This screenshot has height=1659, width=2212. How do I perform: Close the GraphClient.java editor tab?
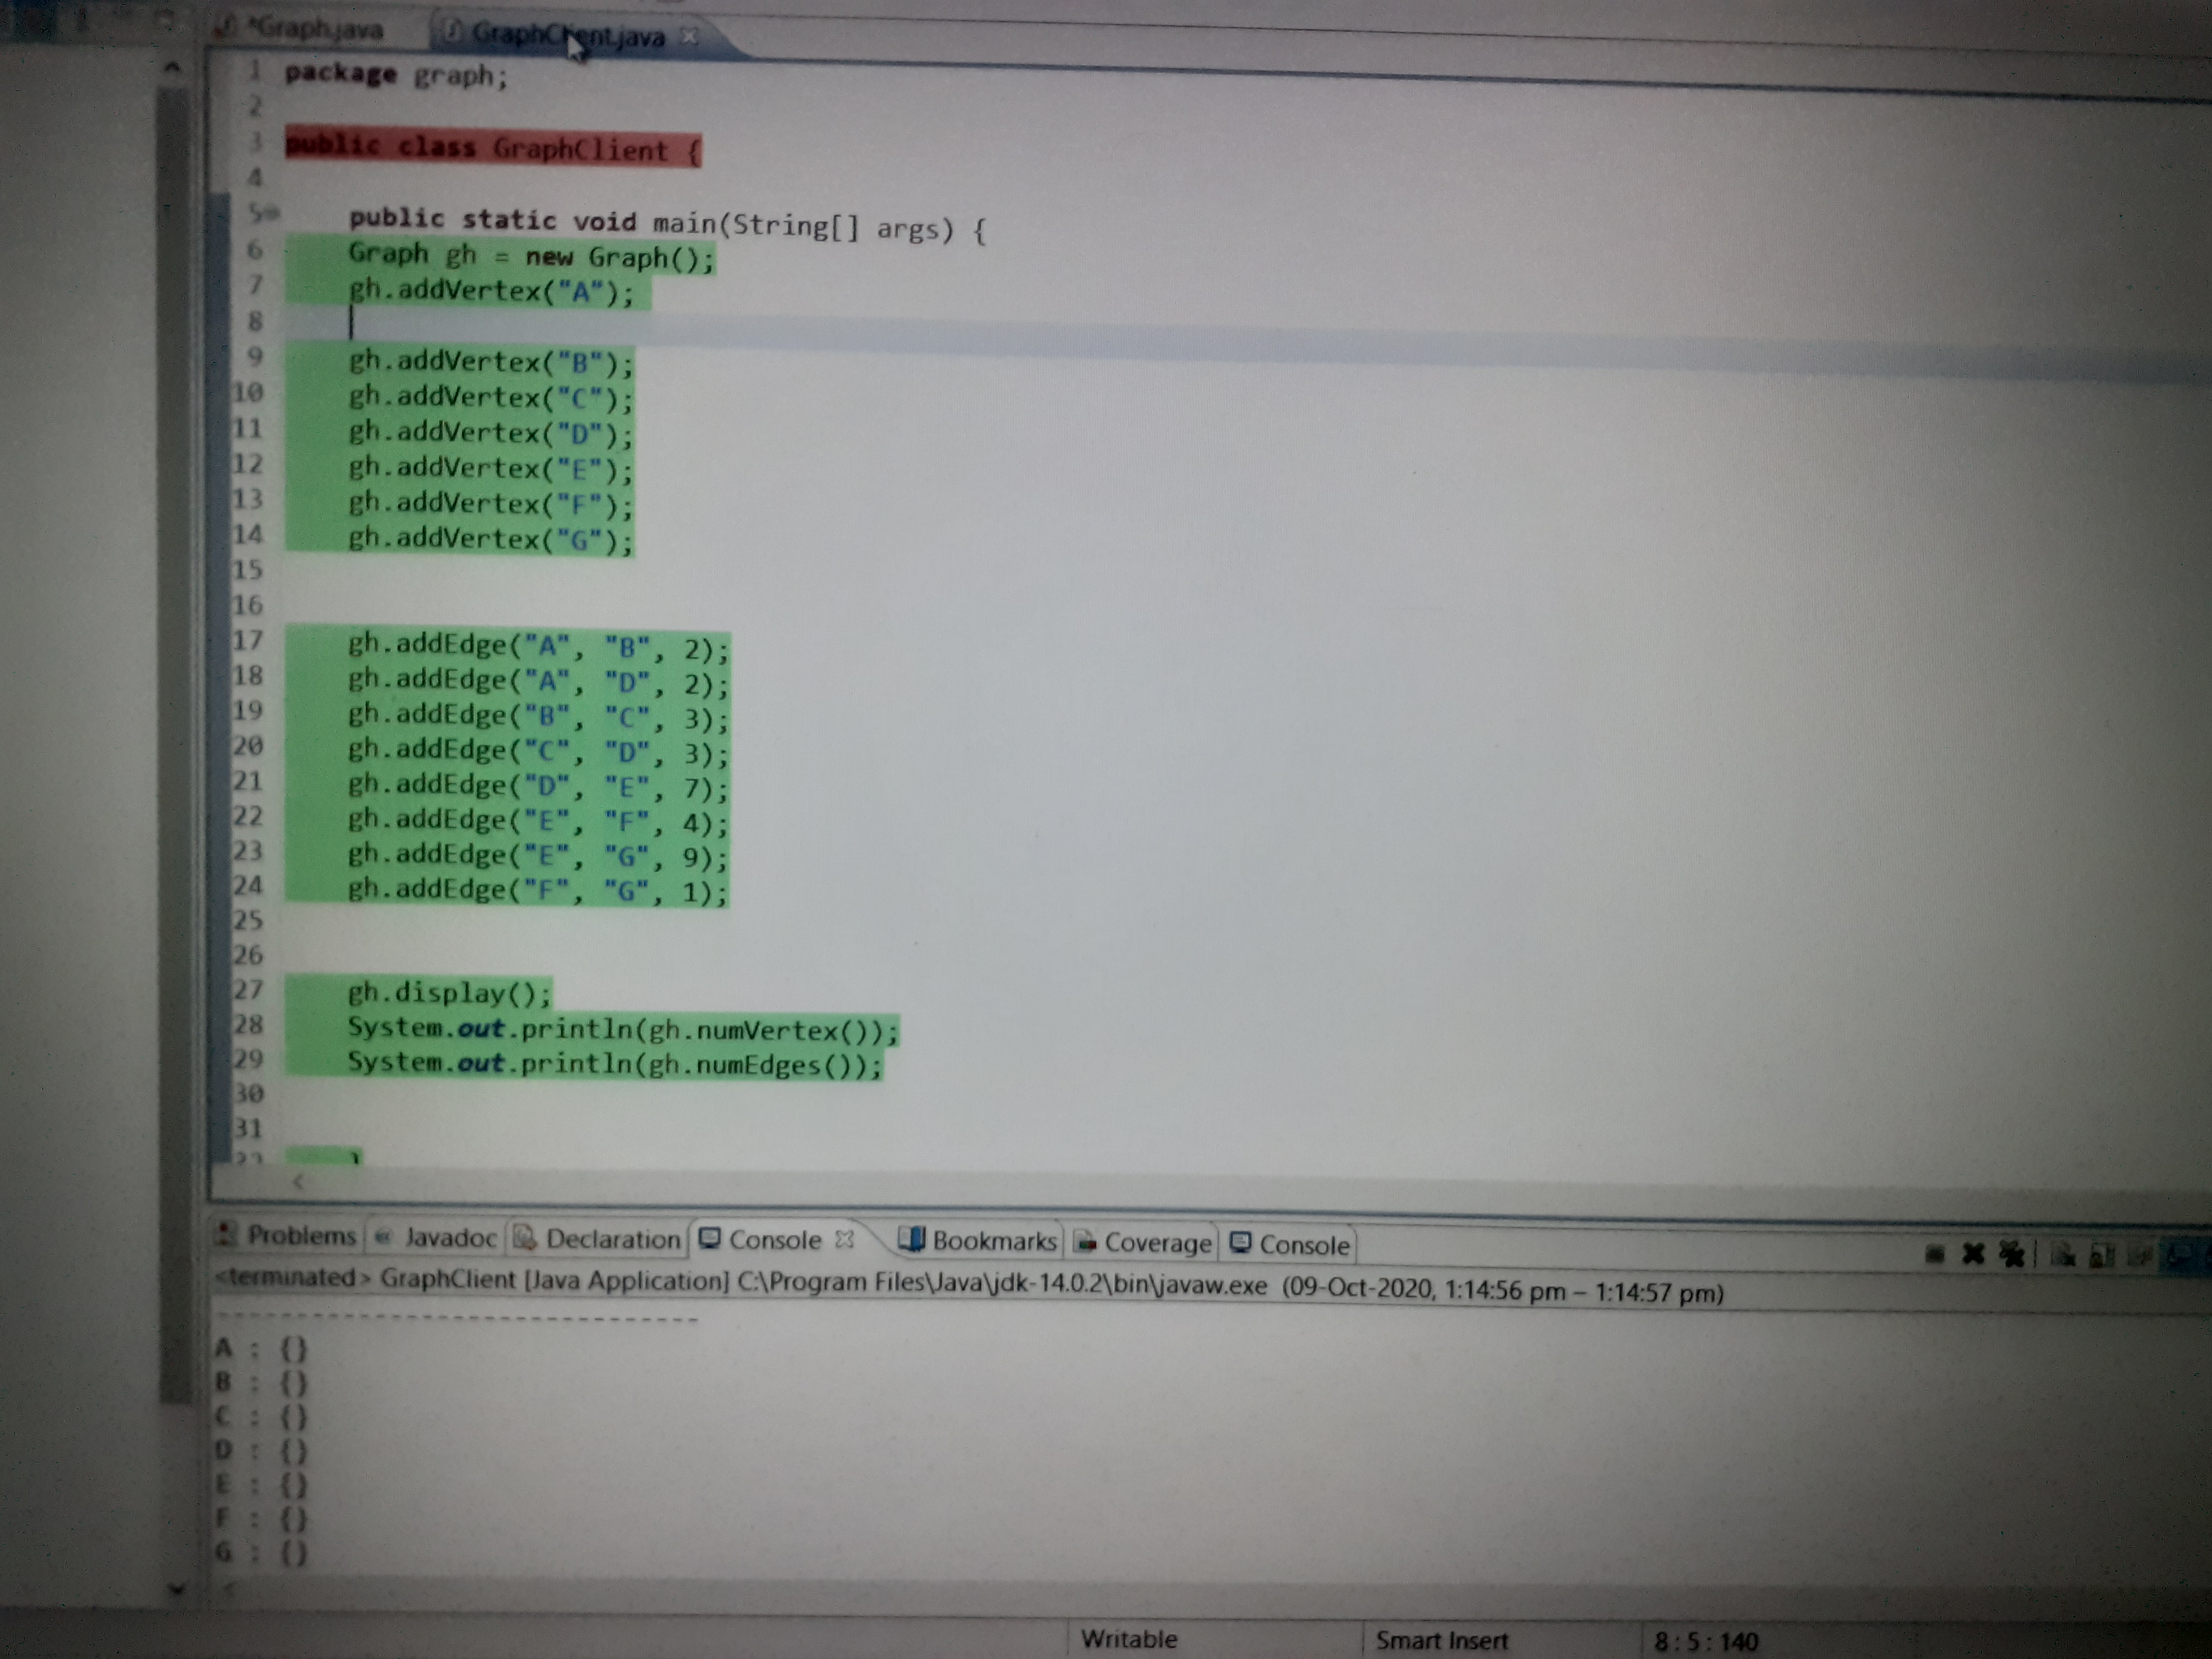[689, 37]
